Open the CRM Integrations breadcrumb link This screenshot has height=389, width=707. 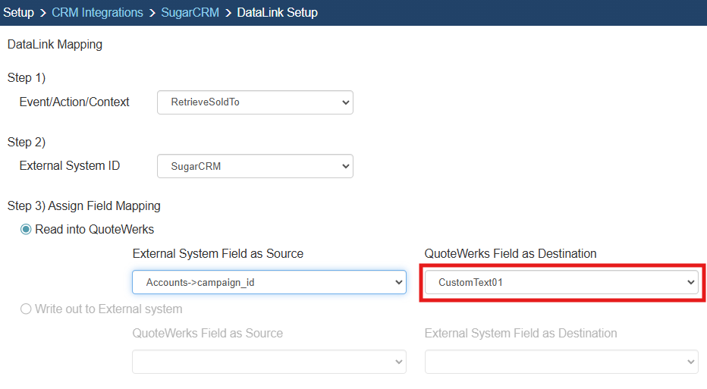pos(97,13)
